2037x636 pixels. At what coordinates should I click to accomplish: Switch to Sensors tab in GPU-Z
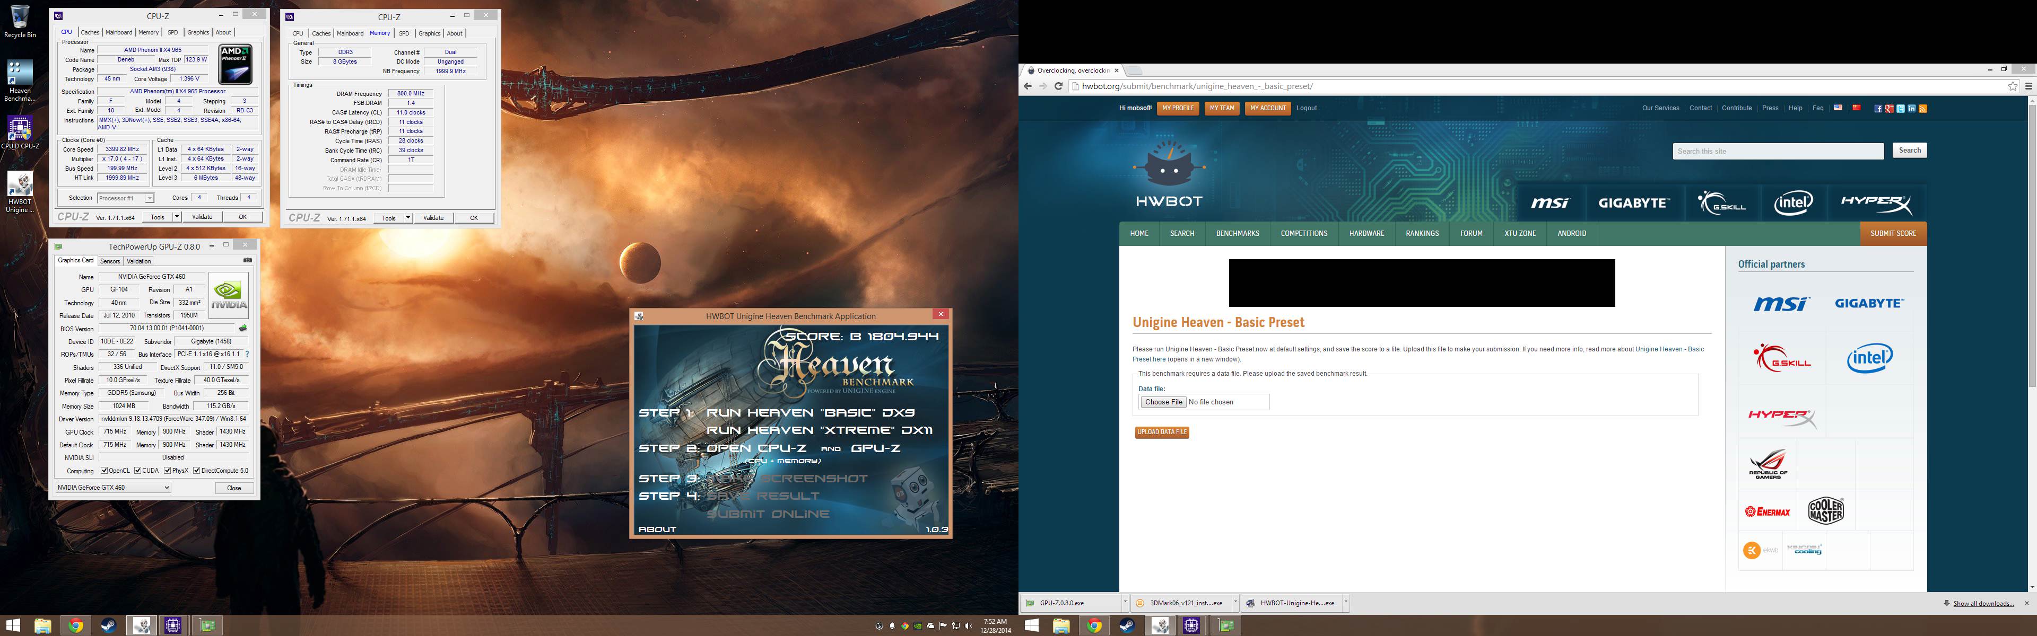tap(110, 261)
